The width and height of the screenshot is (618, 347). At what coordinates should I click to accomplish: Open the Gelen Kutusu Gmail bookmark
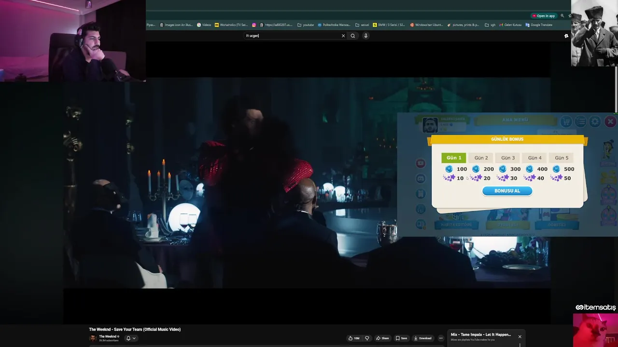click(x=511, y=25)
